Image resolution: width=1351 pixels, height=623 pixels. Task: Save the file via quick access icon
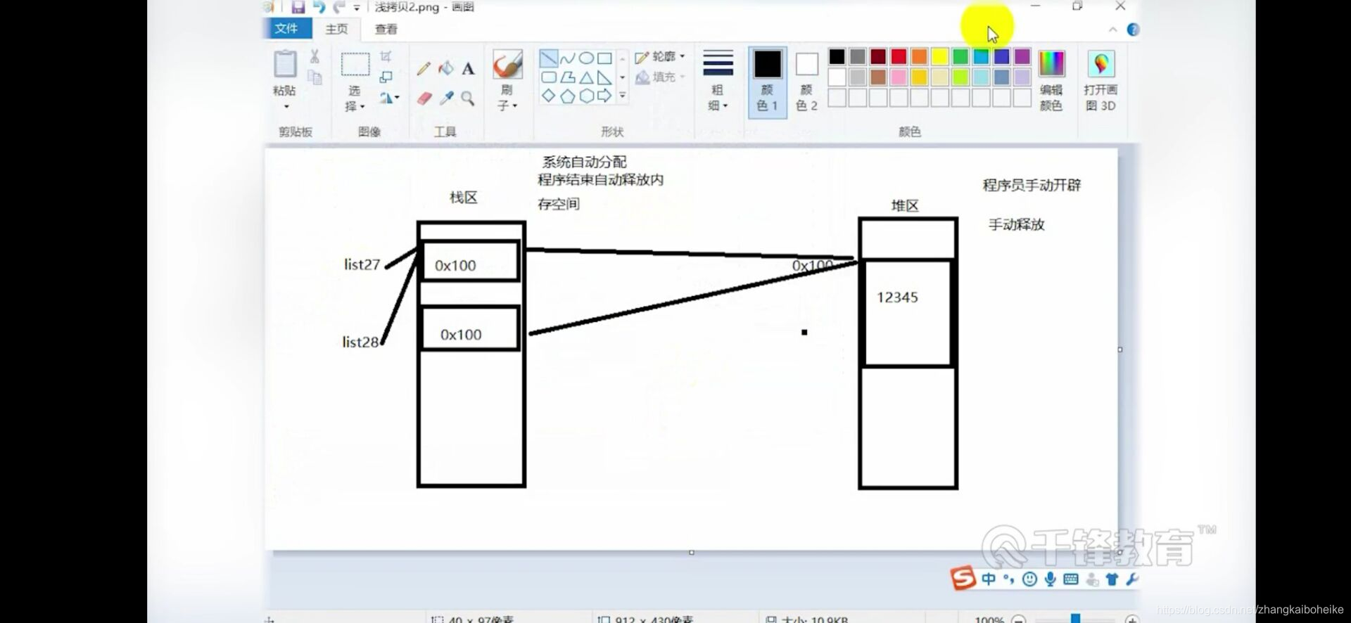click(298, 7)
